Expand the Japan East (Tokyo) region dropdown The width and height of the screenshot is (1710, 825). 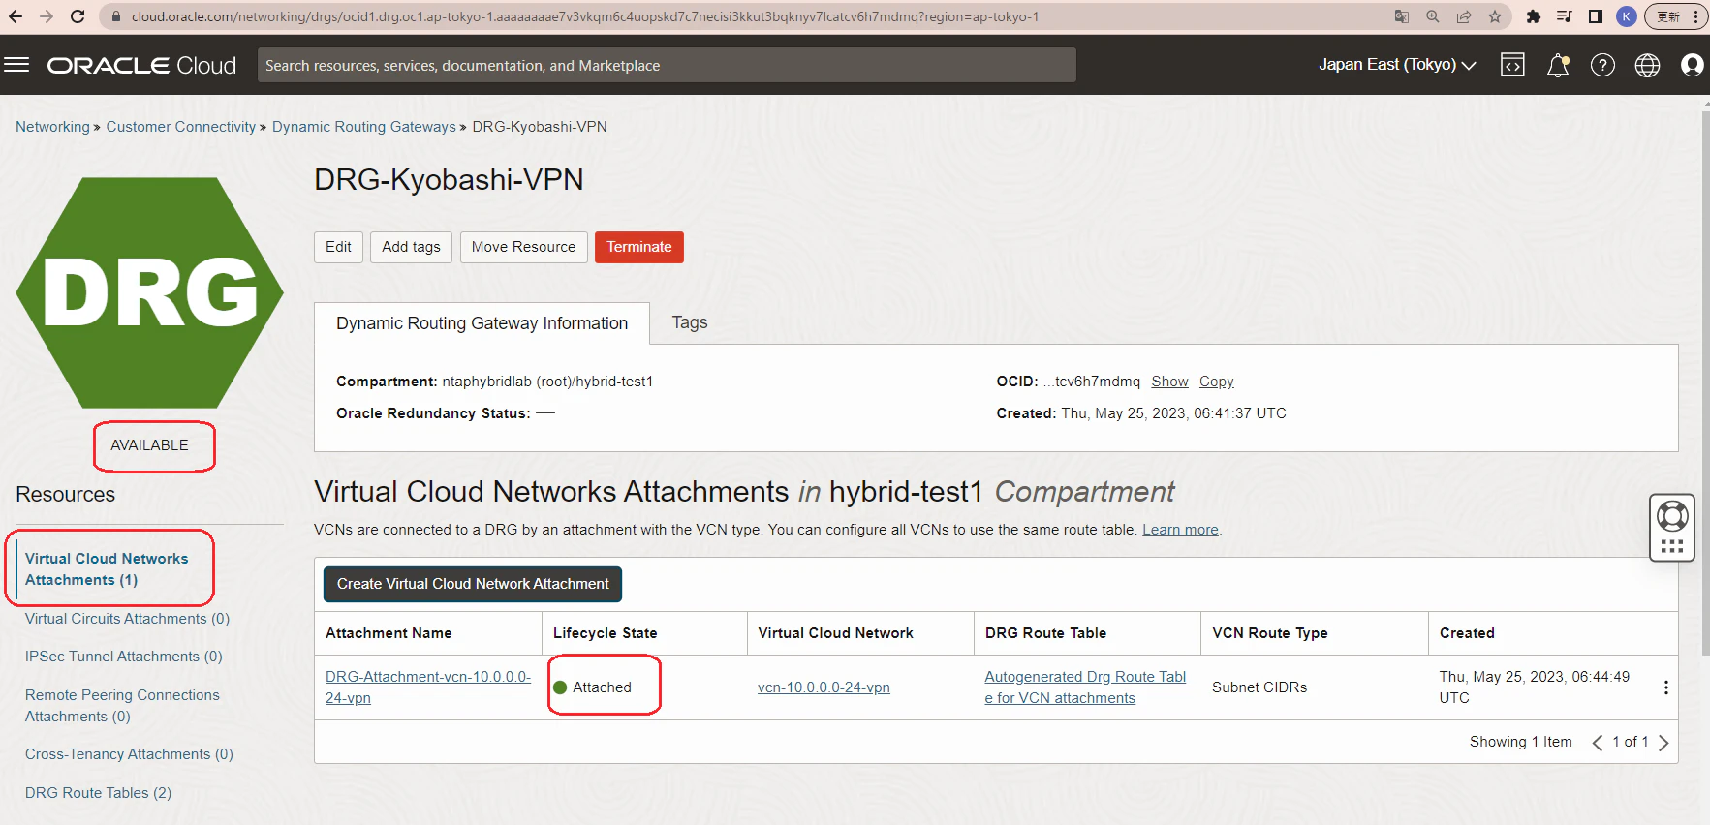tap(1397, 65)
